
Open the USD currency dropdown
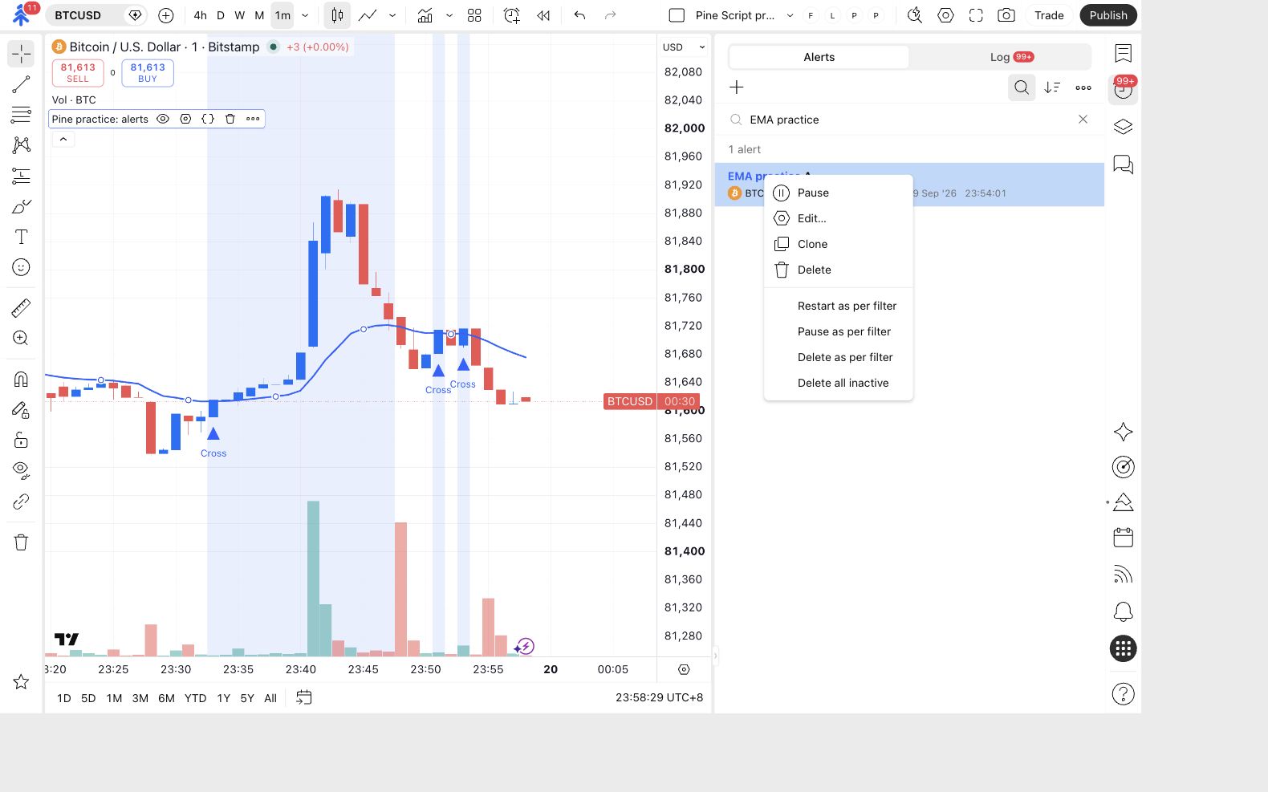pyautogui.click(x=684, y=47)
